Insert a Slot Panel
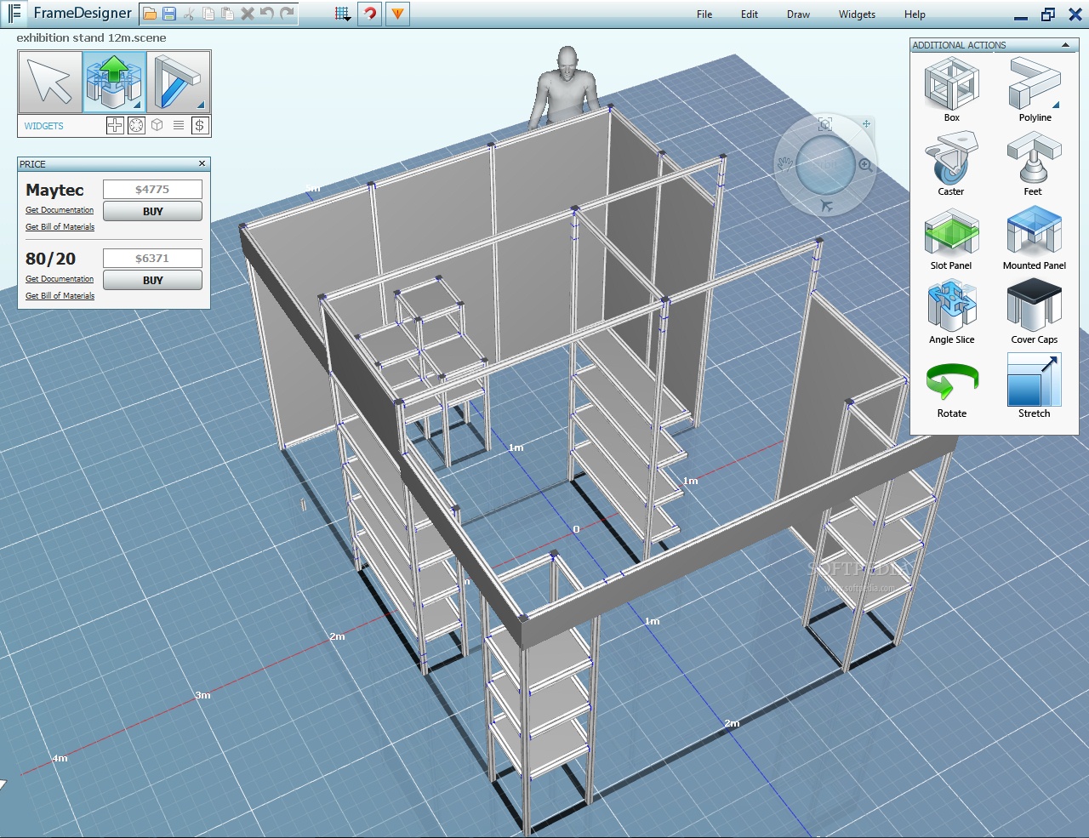Image resolution: width=1089 pixels, height=838 pixels. point(951,238)
